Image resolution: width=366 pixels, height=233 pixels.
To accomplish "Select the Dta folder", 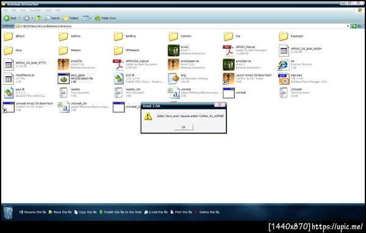I will [232, 36].
